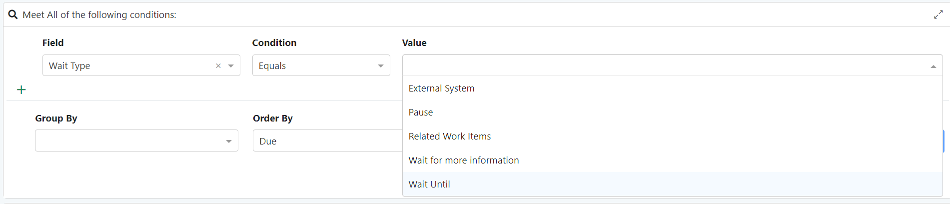Click the empty Group By selection box

pyautogui.click(x=127, y=141)
